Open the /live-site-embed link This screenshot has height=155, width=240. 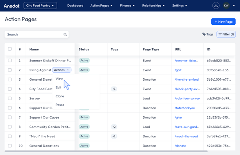tap(186, 79)
